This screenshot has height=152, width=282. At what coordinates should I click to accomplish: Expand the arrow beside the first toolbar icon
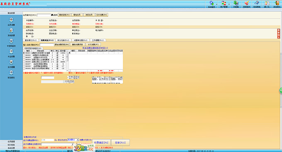(x=217, y=4)
